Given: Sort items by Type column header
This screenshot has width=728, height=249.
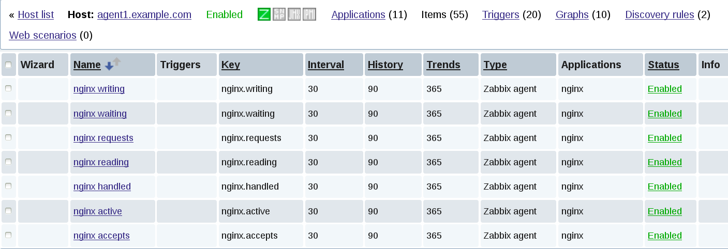Looking at the screenshot, I should tap(495, 65).
